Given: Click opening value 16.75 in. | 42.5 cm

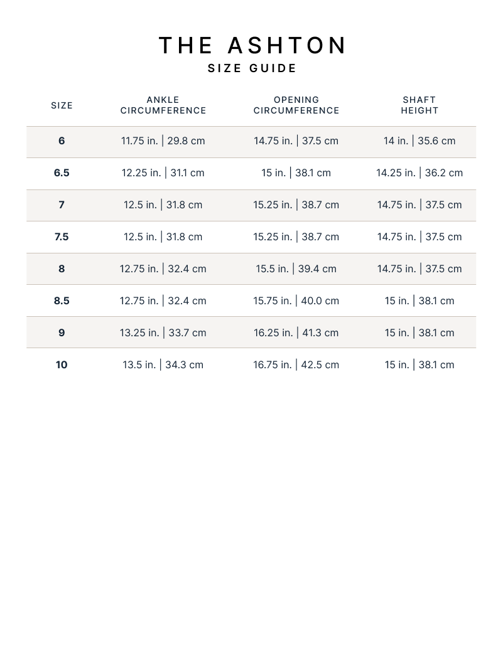Looking at the screenshot, I should point(296,365).
